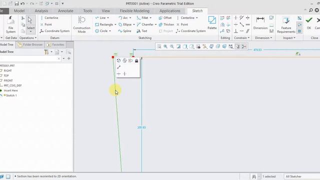Open the Chamfer dropdown arrow

[x=155, y=24]
